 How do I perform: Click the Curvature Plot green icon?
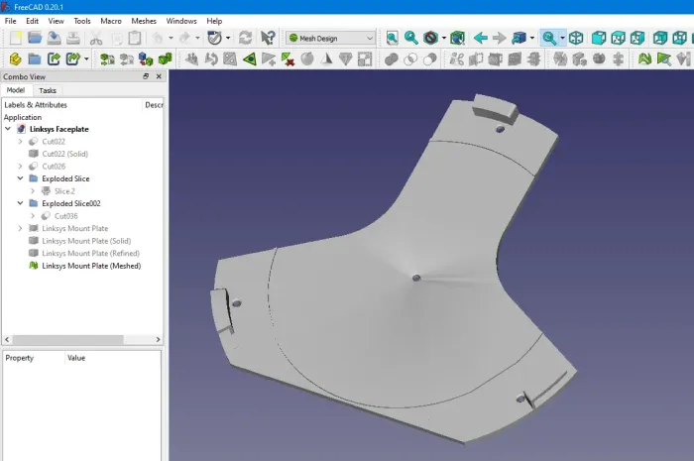pos(644,58)
